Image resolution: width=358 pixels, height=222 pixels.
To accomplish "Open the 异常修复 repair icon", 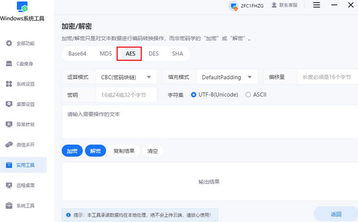I will pos(9,125).
